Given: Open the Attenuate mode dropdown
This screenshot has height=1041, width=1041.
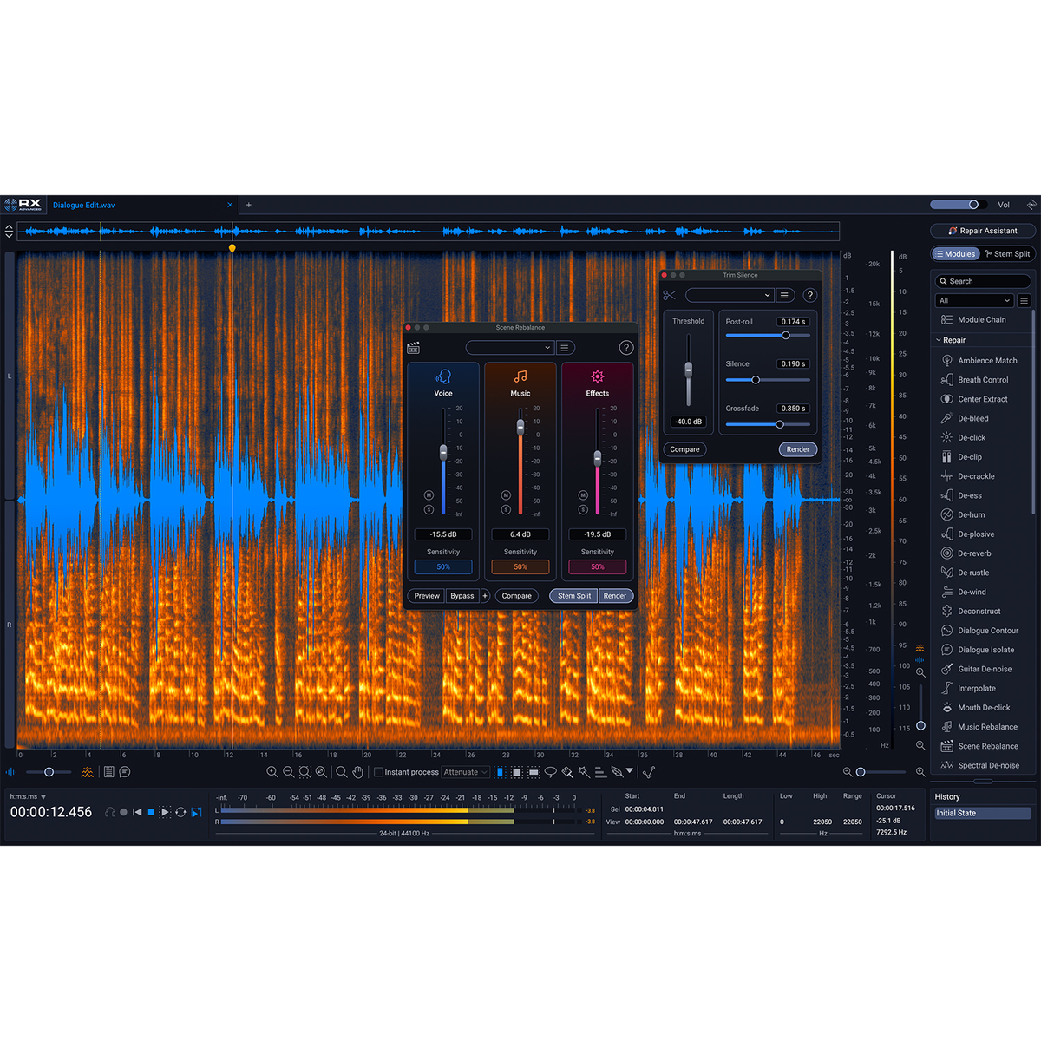Looking at the screenshot, I should (x=466, y=772).
